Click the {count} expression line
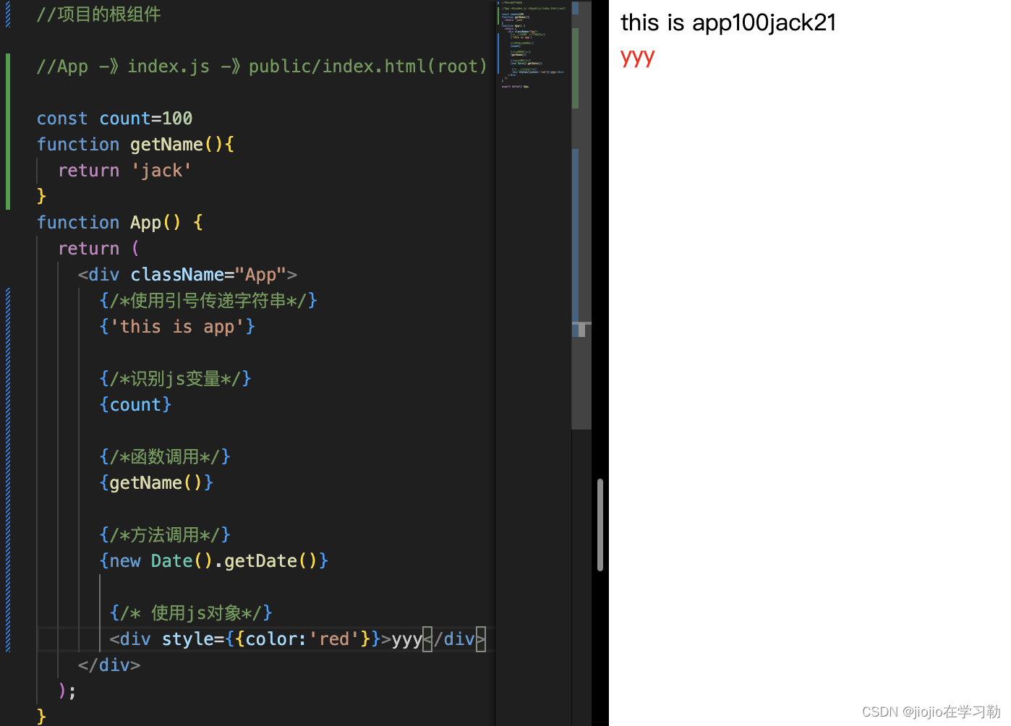The width and height of the screenshot is (1011, 726). tap(135, 405)
